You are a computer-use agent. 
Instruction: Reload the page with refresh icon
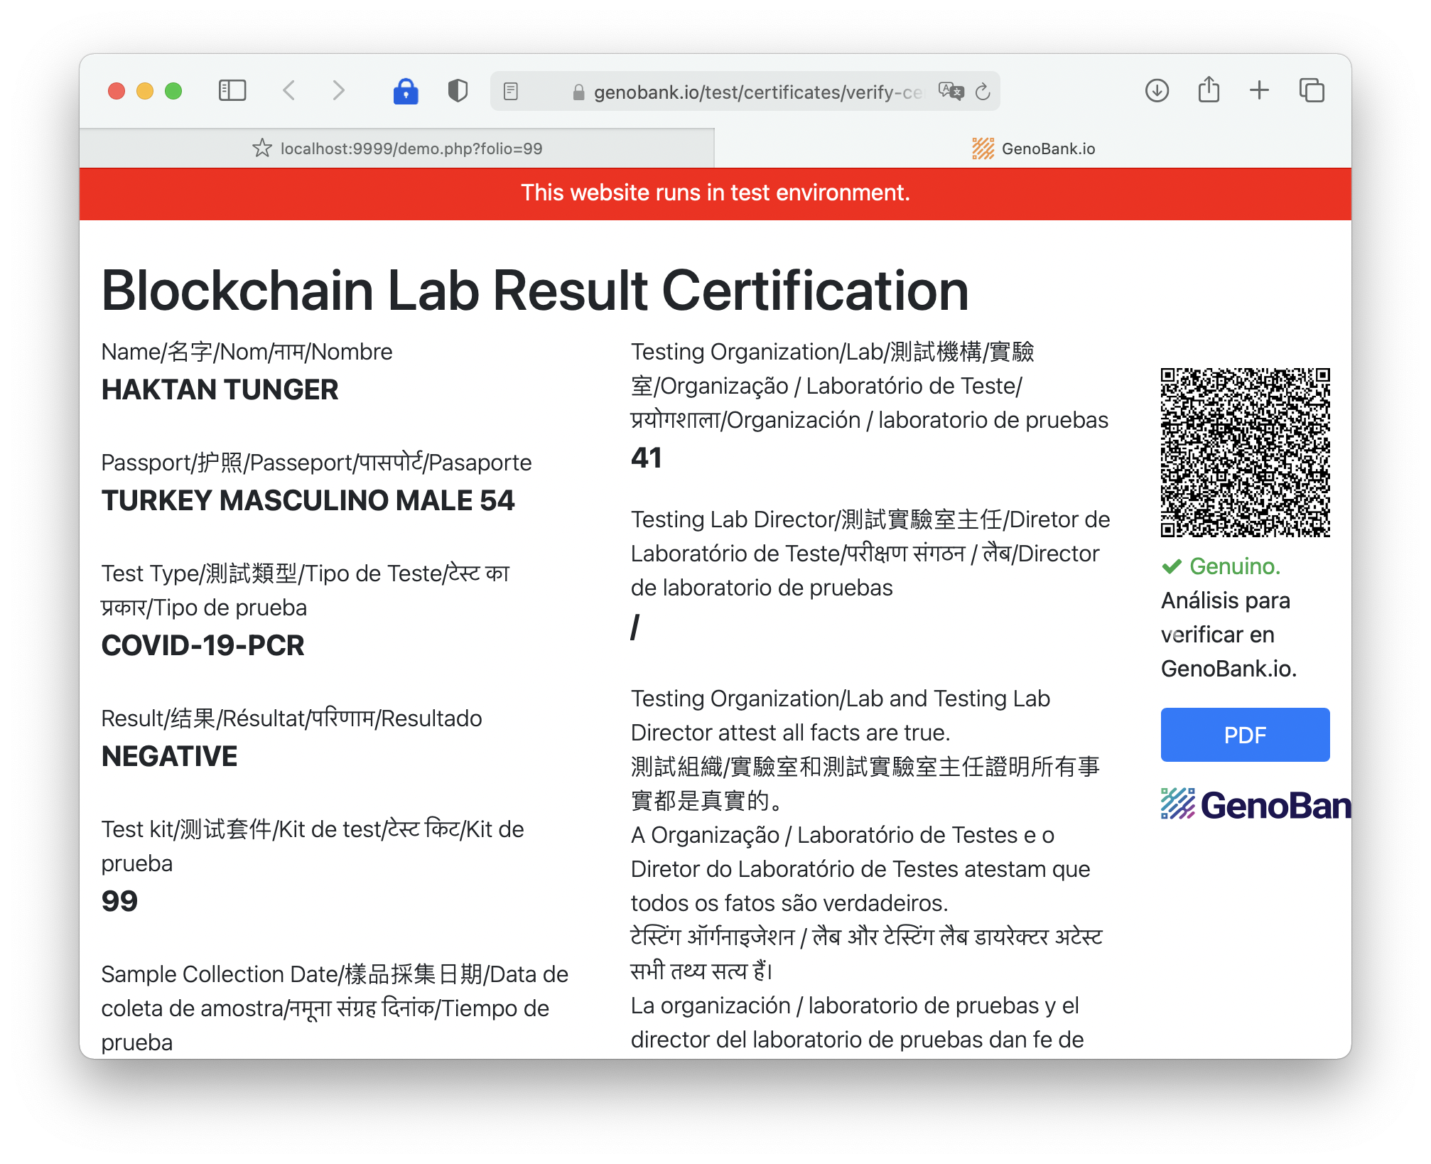(983, 92)
